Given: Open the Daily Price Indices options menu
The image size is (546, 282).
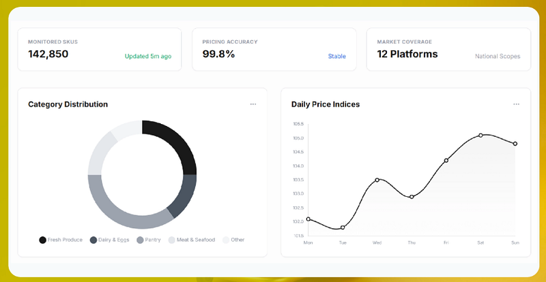Looking at the screenshot, I should (516, 104).
